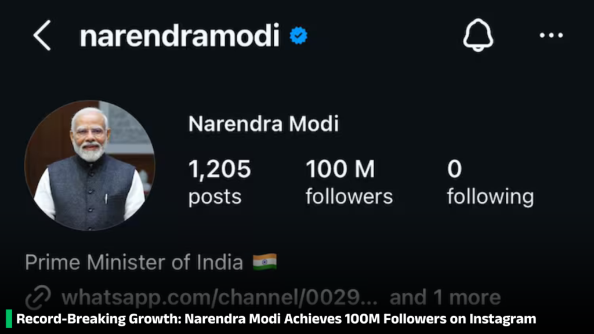Expand the "and 1 more" links
This screenshot has width=594, height=334.
click(x=445, y=298)
